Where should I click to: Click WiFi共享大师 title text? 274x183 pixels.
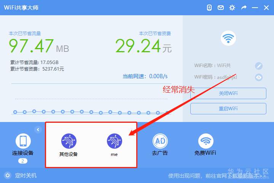[21, 8]
